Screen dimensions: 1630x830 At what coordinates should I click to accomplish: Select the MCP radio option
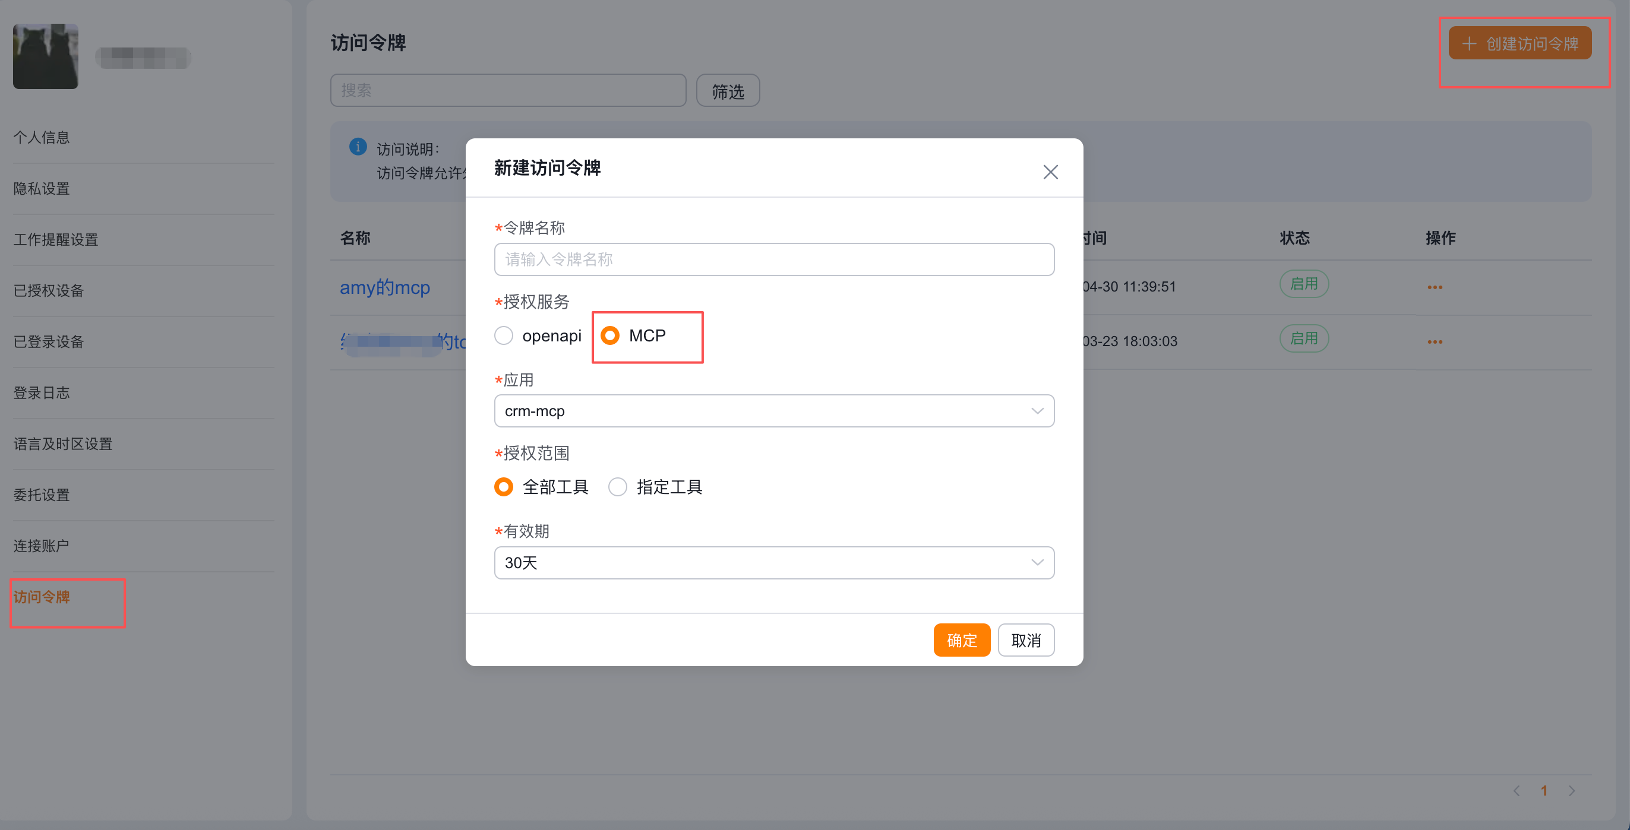tap(633, 336)
